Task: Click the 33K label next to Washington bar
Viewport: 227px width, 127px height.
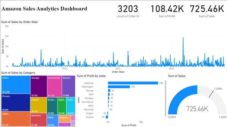Action: tap(133, 87)
